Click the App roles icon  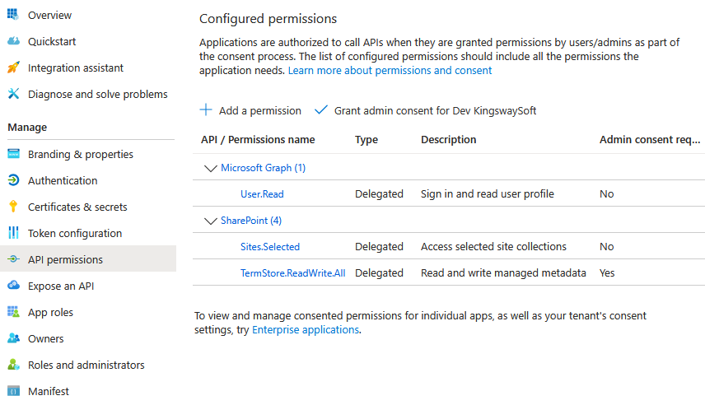point(13,312)
